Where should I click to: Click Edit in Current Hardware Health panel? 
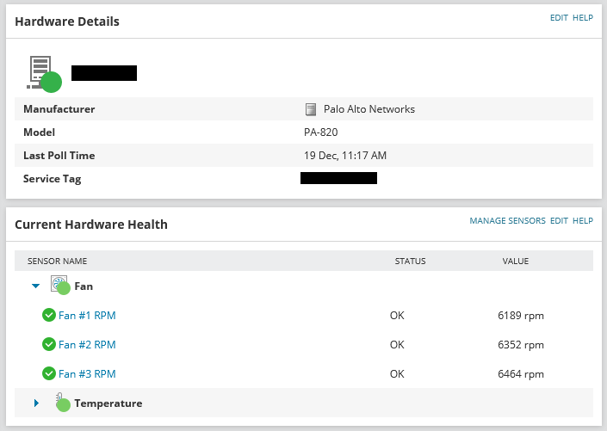[559, 221]
